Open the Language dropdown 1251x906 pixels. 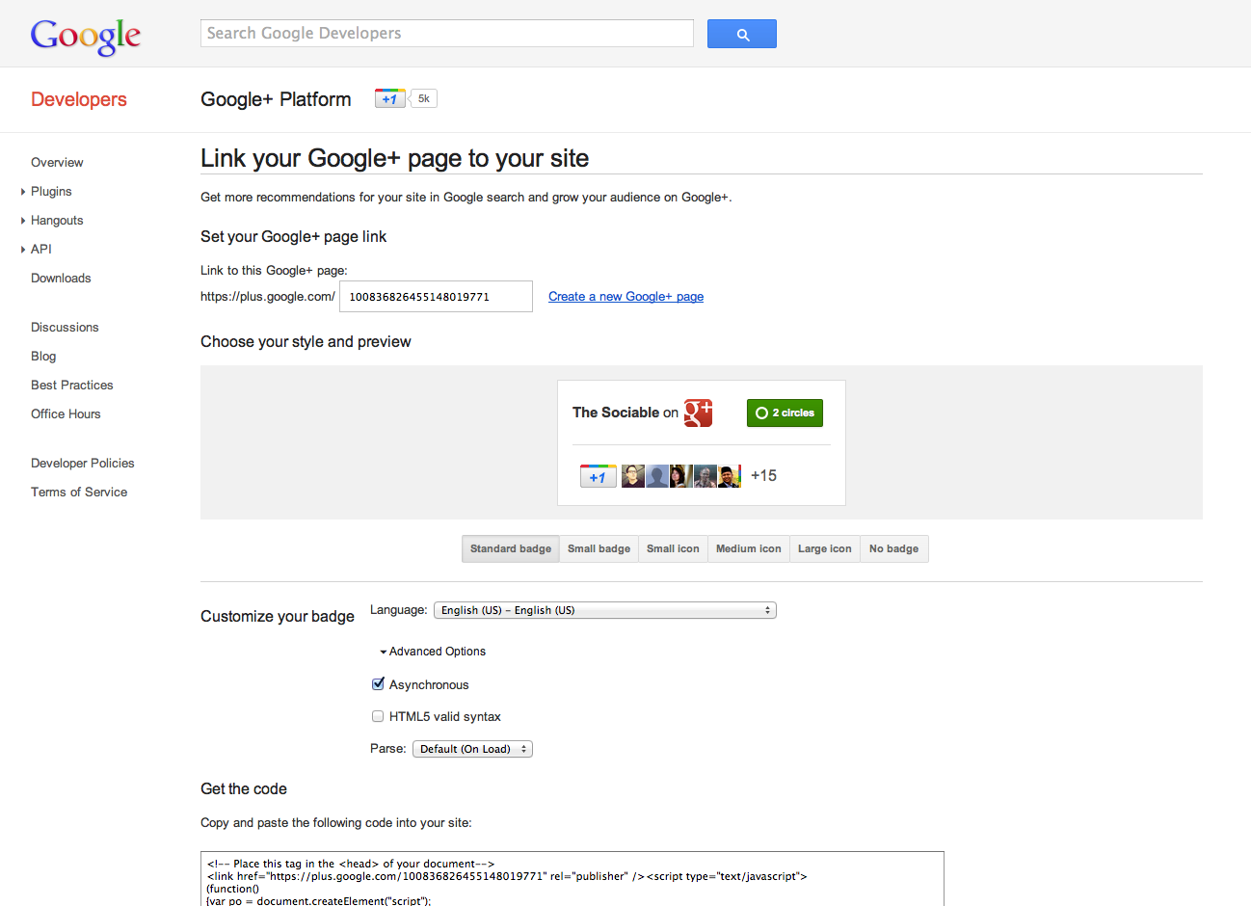[x=604, y=610]
